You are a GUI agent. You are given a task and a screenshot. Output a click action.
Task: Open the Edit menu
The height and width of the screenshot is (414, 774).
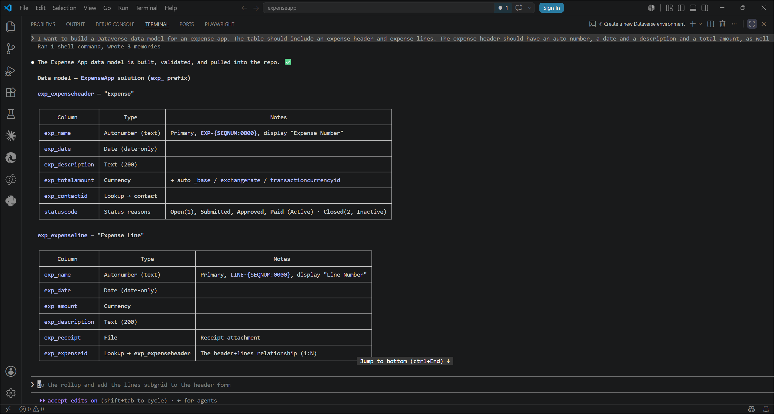click(x=41, y=8)
